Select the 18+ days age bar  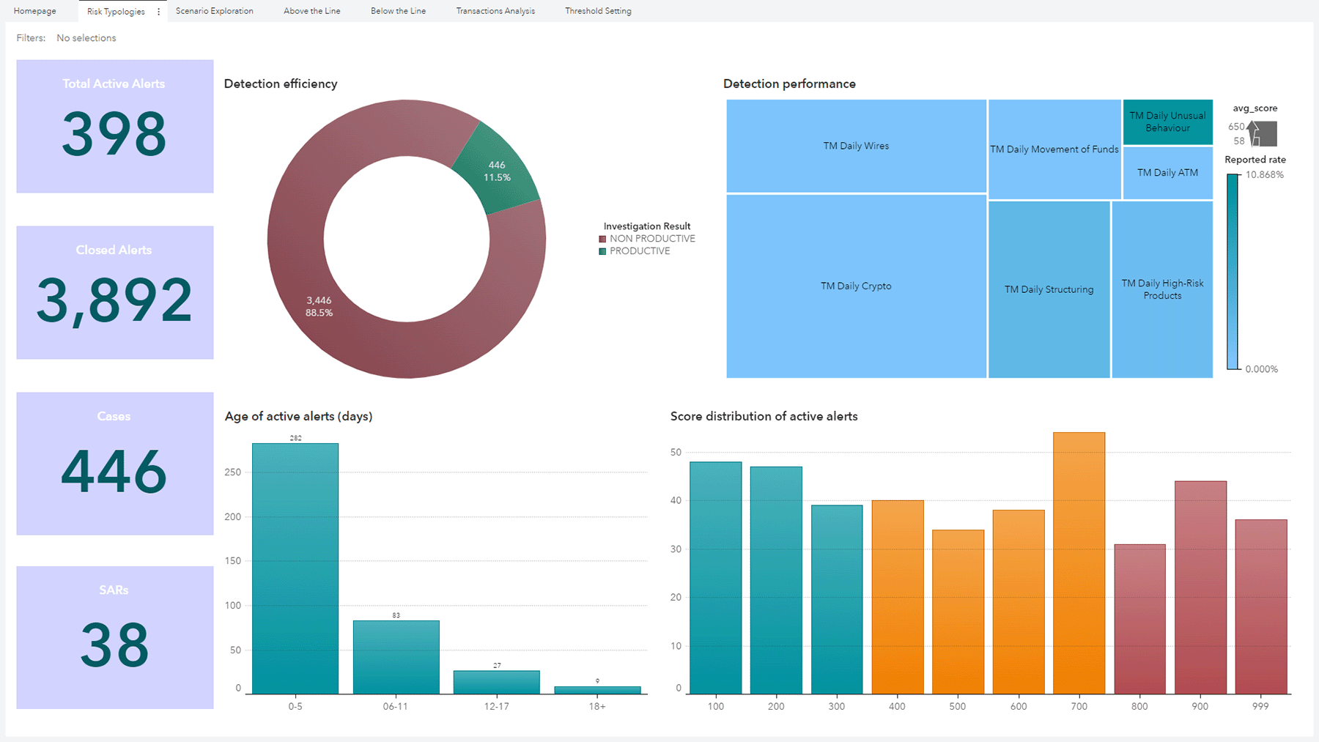pyautogui.click(x=597, y=690)
